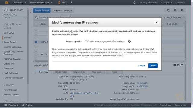
Task: Open Route Tables in the sidebar
Action: click(10, 42)
